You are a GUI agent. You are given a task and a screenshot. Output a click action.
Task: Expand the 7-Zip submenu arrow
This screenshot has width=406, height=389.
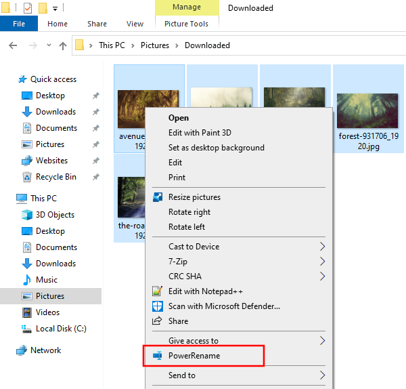point(322,262)
